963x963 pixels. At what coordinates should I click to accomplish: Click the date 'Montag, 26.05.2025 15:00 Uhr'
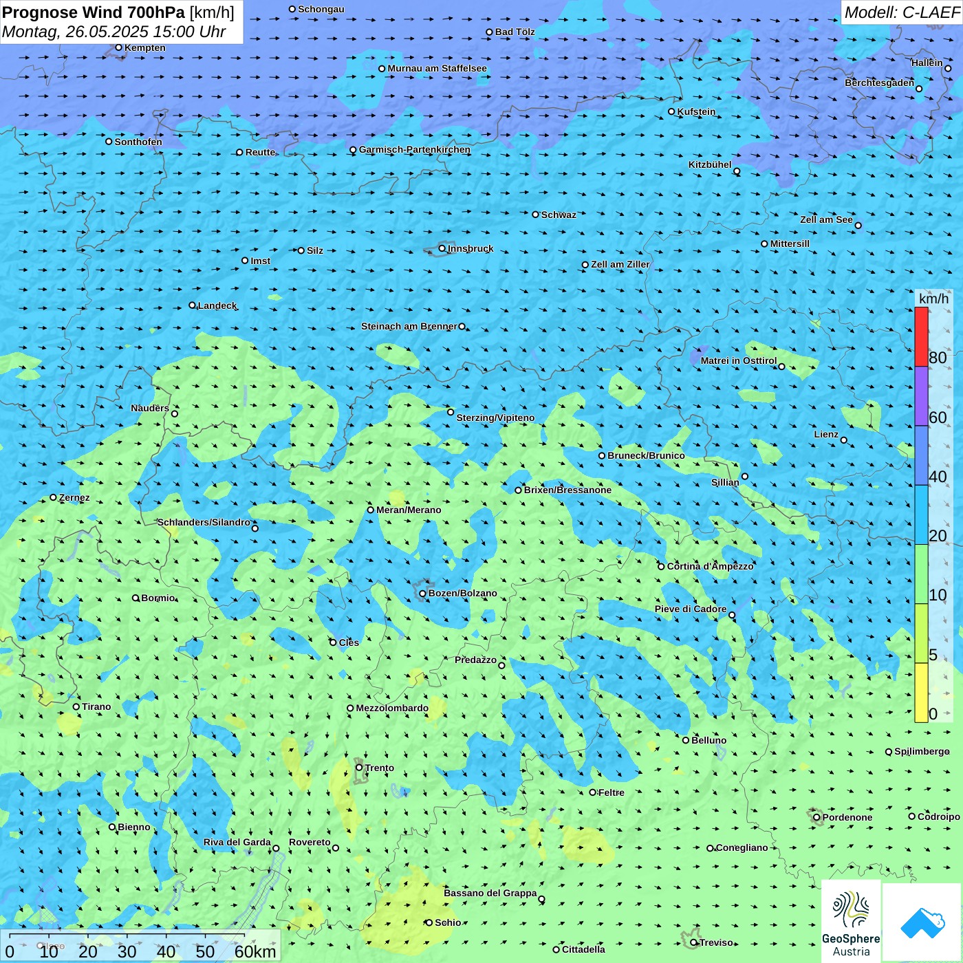(114, 32)
